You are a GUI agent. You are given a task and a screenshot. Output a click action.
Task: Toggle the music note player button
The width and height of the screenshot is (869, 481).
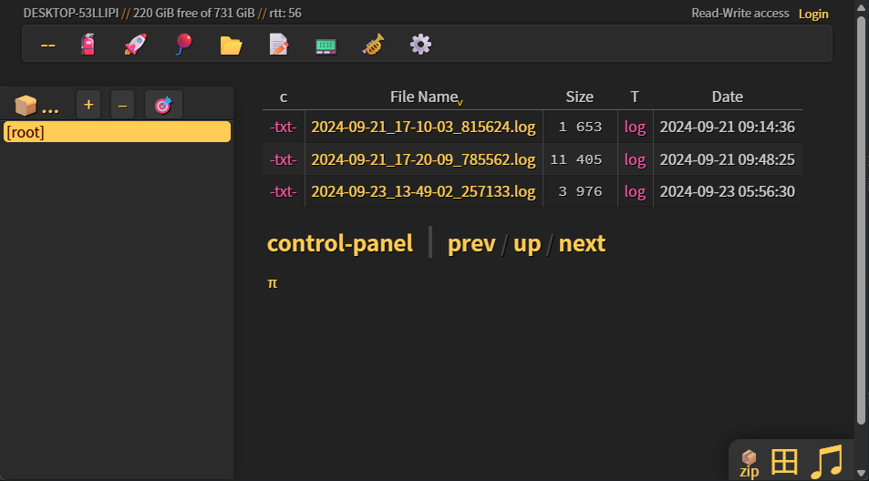tap(826, 461)
